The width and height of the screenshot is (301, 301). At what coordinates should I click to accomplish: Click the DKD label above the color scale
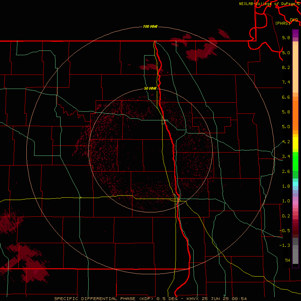click(294, 20)
